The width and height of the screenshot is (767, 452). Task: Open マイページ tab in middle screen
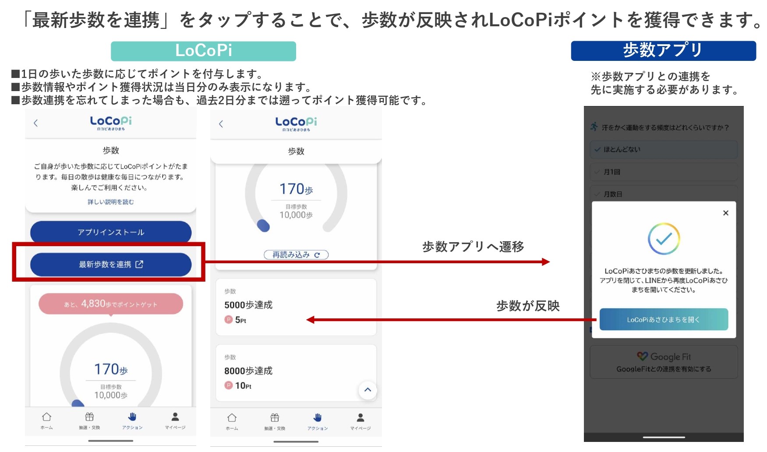[x=361, y=422]
